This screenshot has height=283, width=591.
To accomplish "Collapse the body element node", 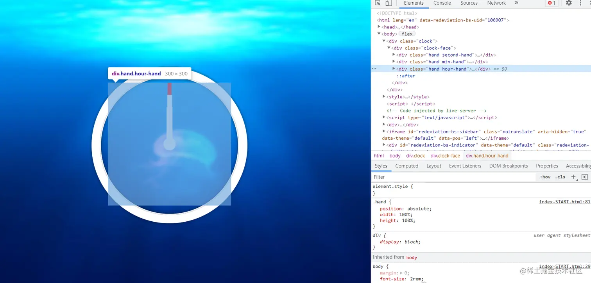I will 379,34.
